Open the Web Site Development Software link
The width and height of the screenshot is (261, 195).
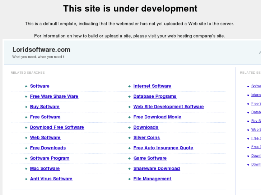tap(168, 107)
